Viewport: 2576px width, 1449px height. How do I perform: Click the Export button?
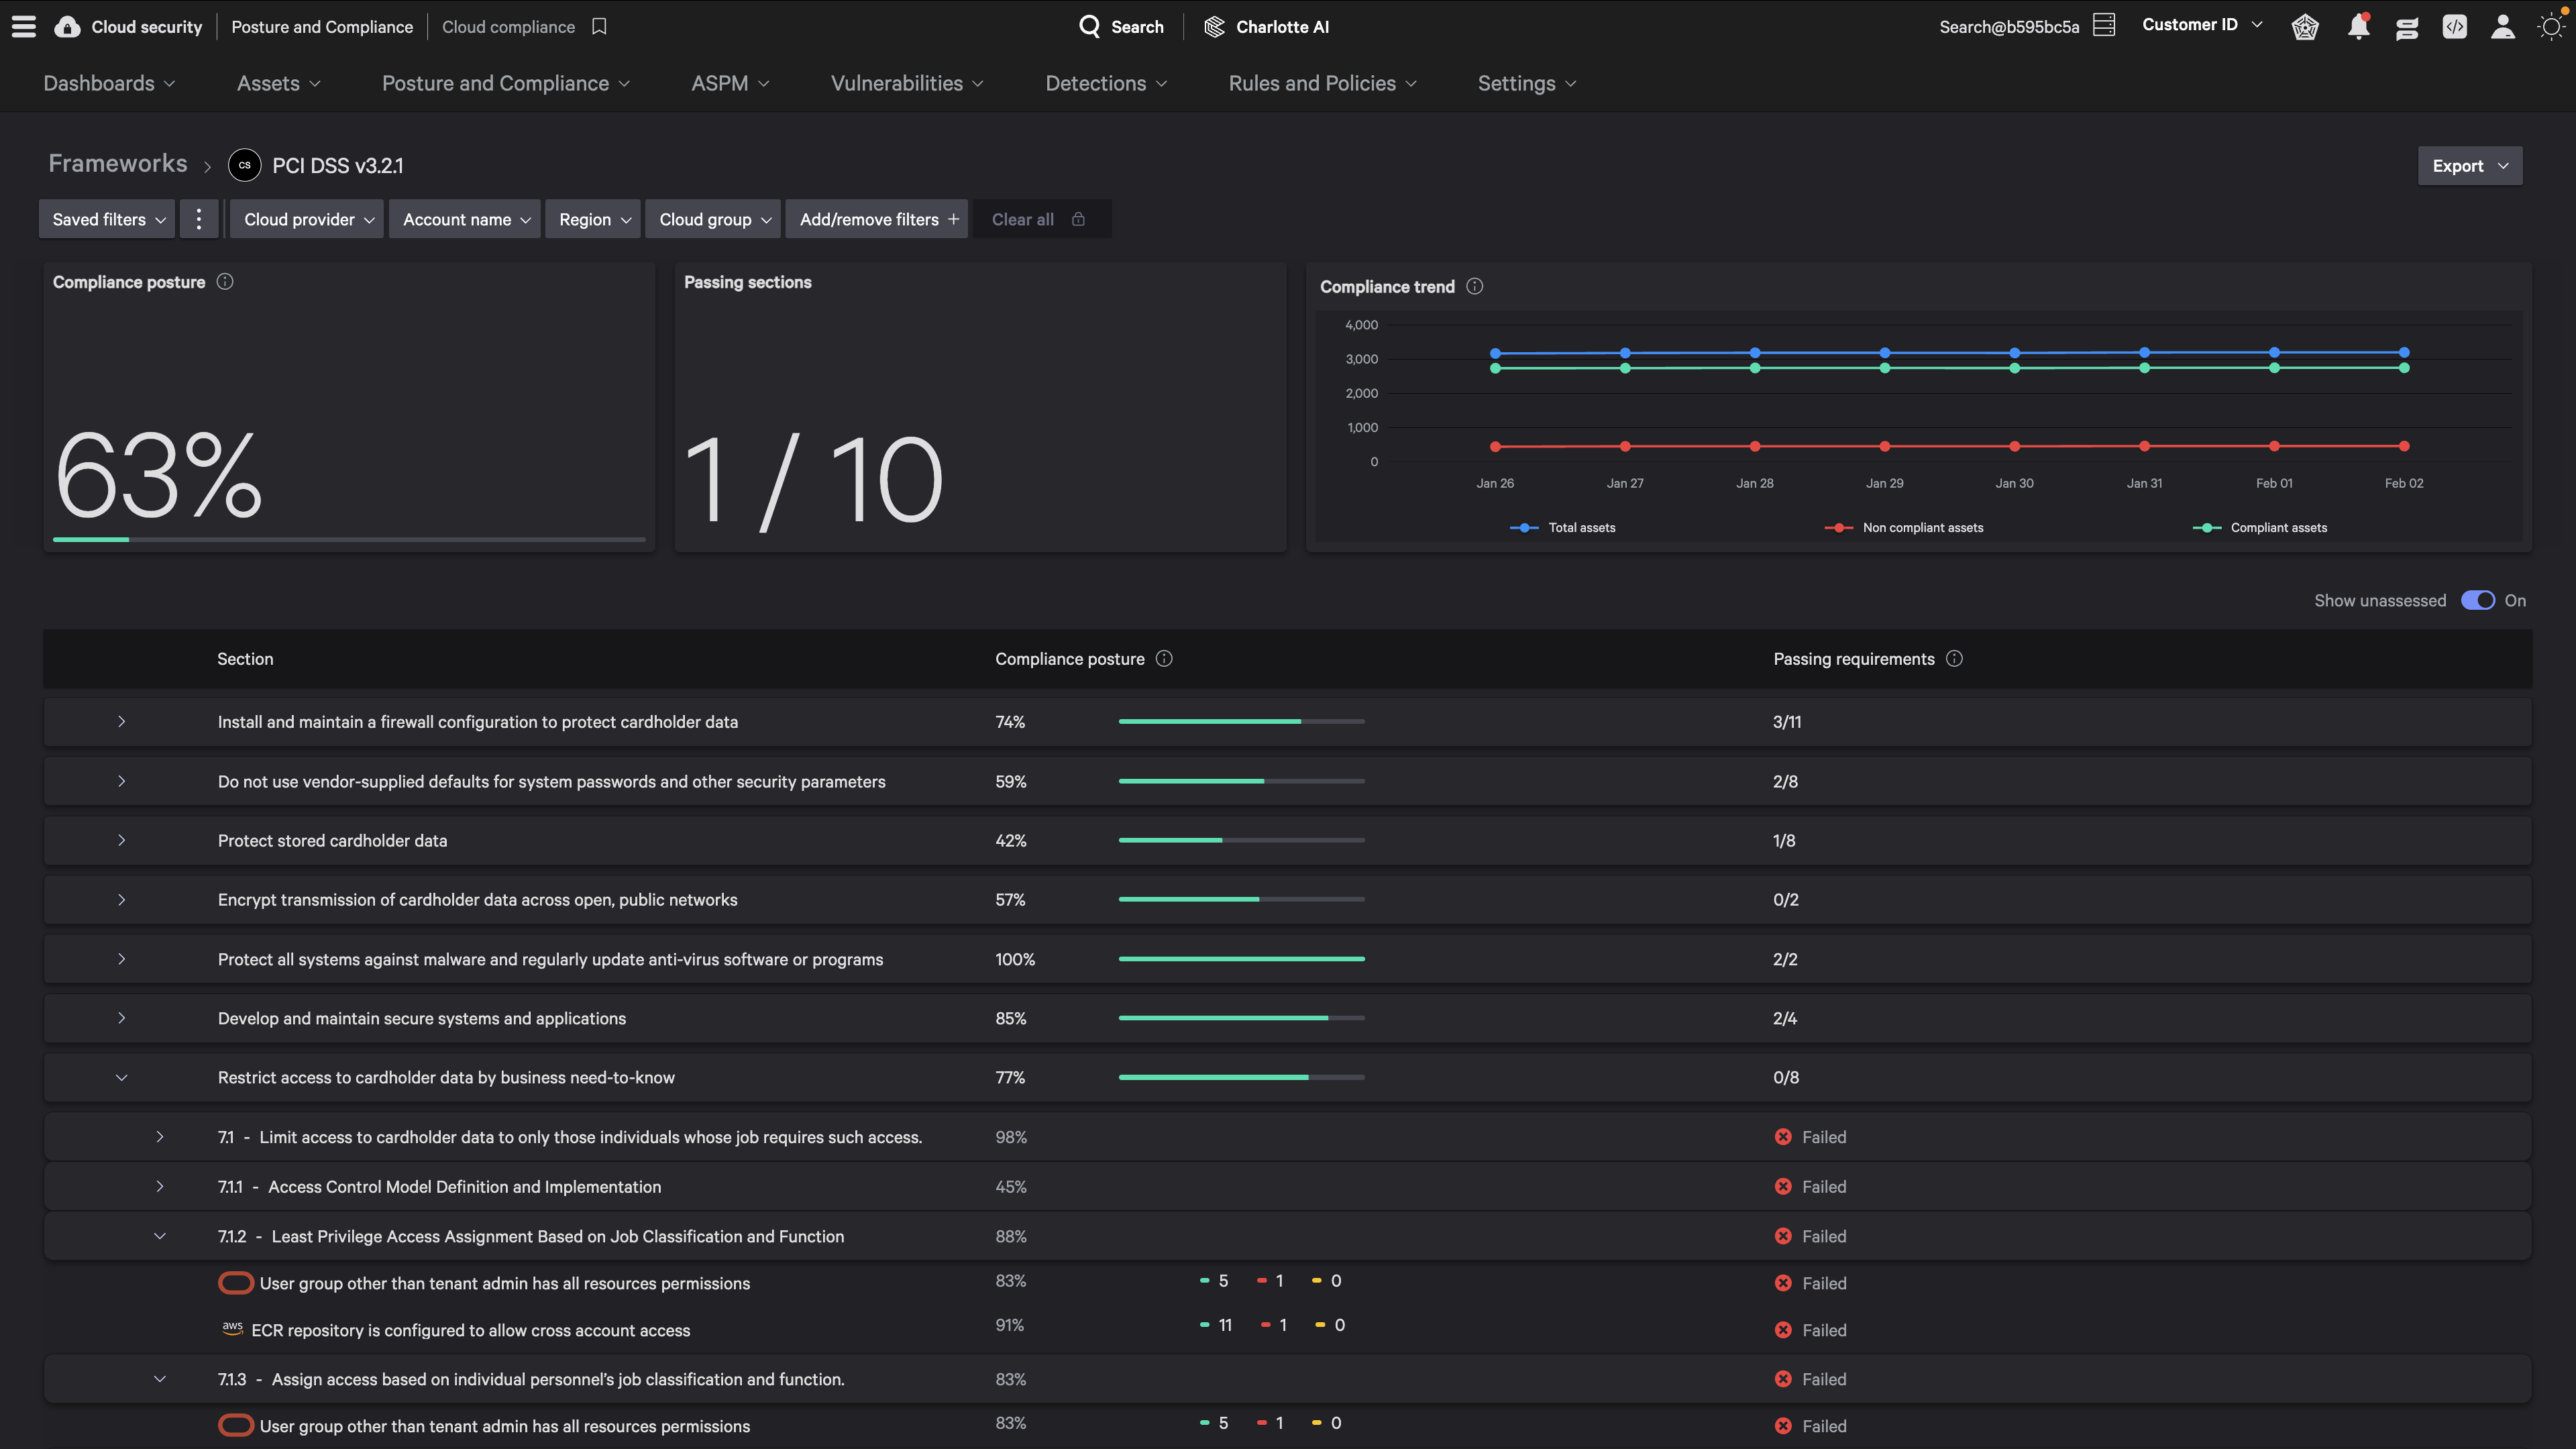2469,166
